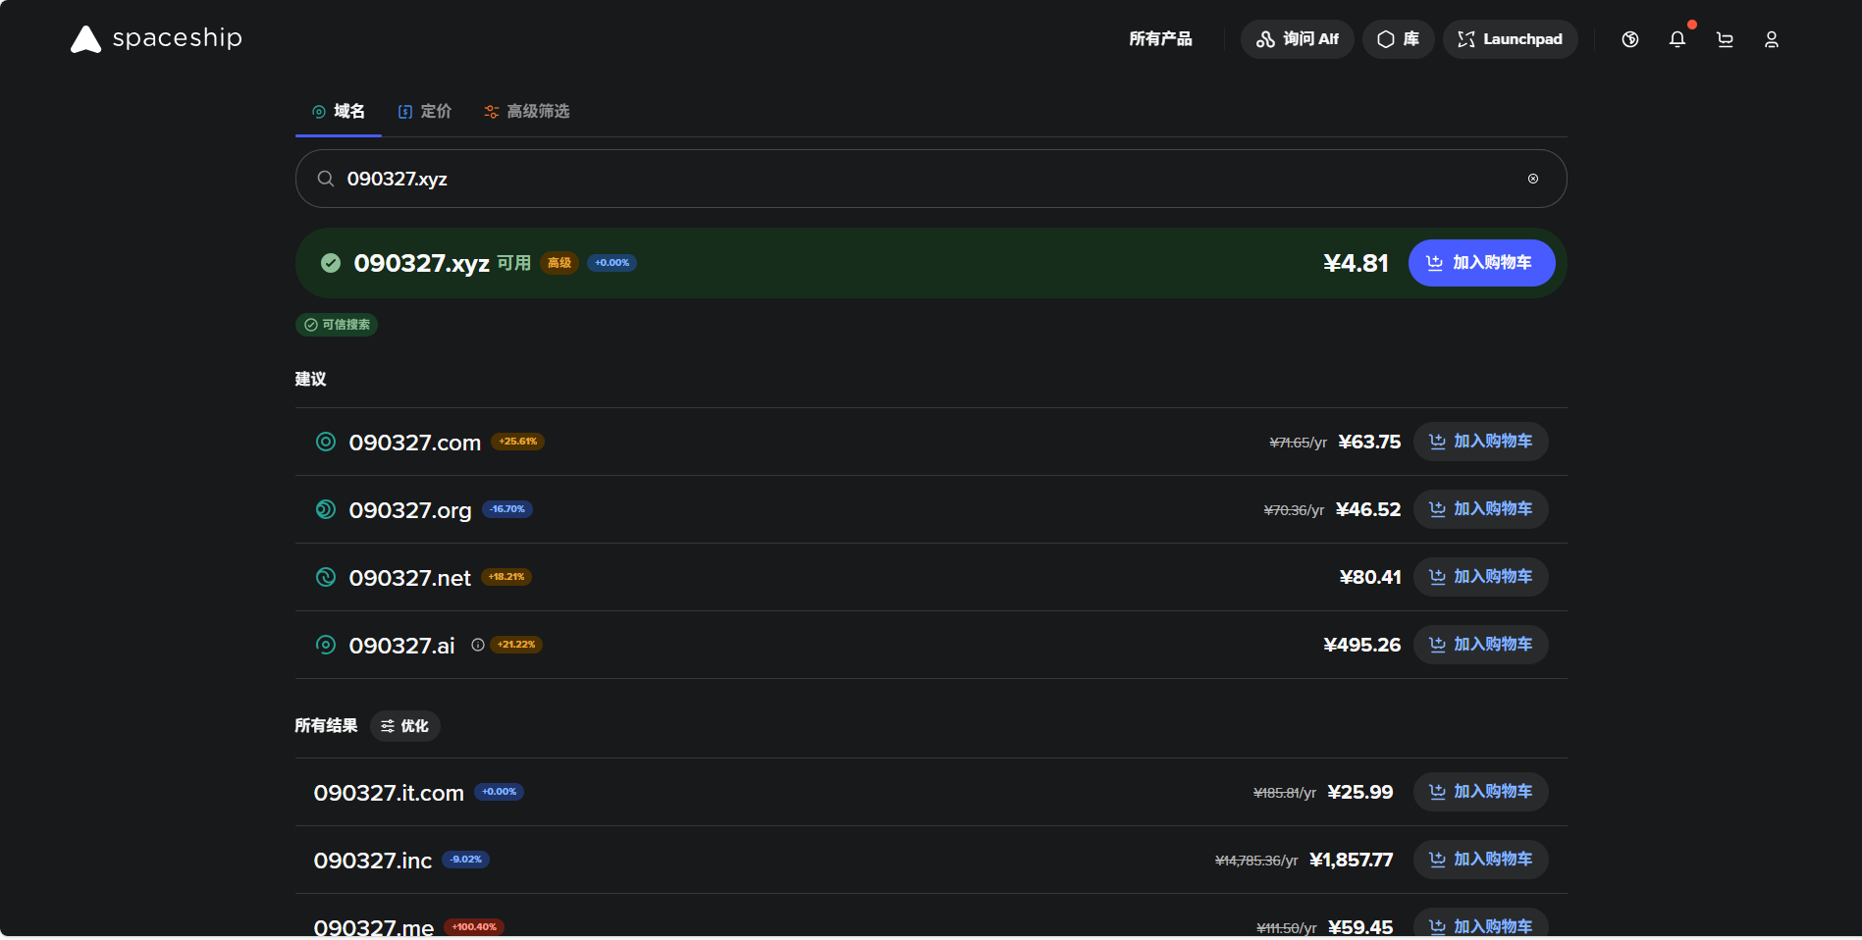
Task: Click the target icon next to 090327.com
Action: [x=326, y=442]
